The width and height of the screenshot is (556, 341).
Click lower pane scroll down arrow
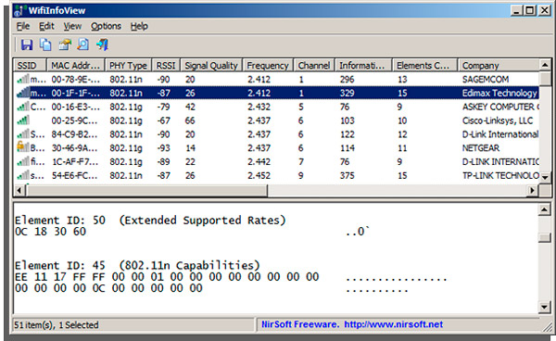point(545,307)
